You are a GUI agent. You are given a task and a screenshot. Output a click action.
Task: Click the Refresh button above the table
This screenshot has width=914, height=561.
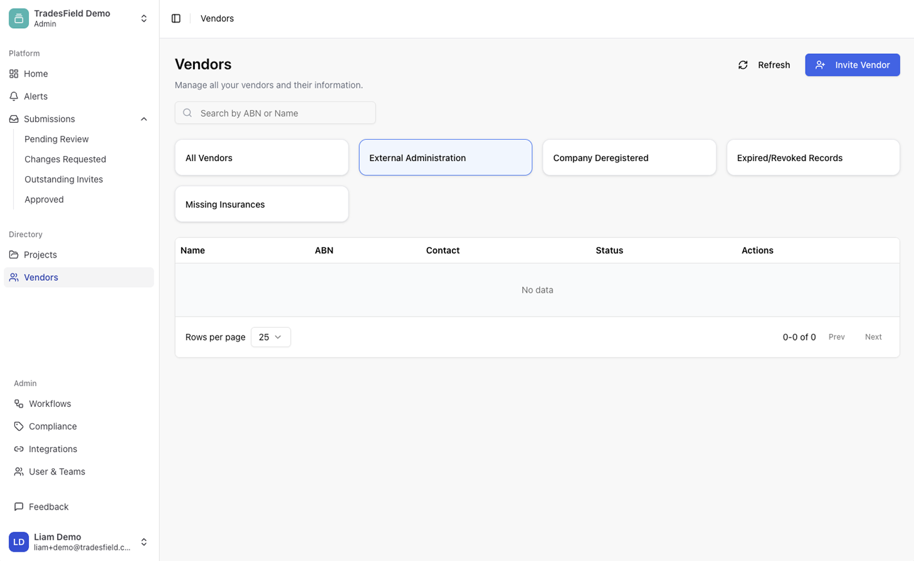764,65
